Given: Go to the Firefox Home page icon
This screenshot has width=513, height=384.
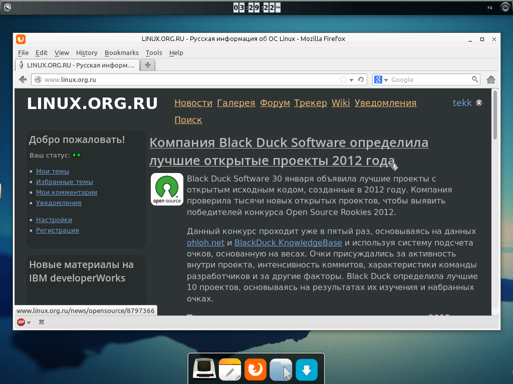Looking at the screenshot, I should coord(491,79).
